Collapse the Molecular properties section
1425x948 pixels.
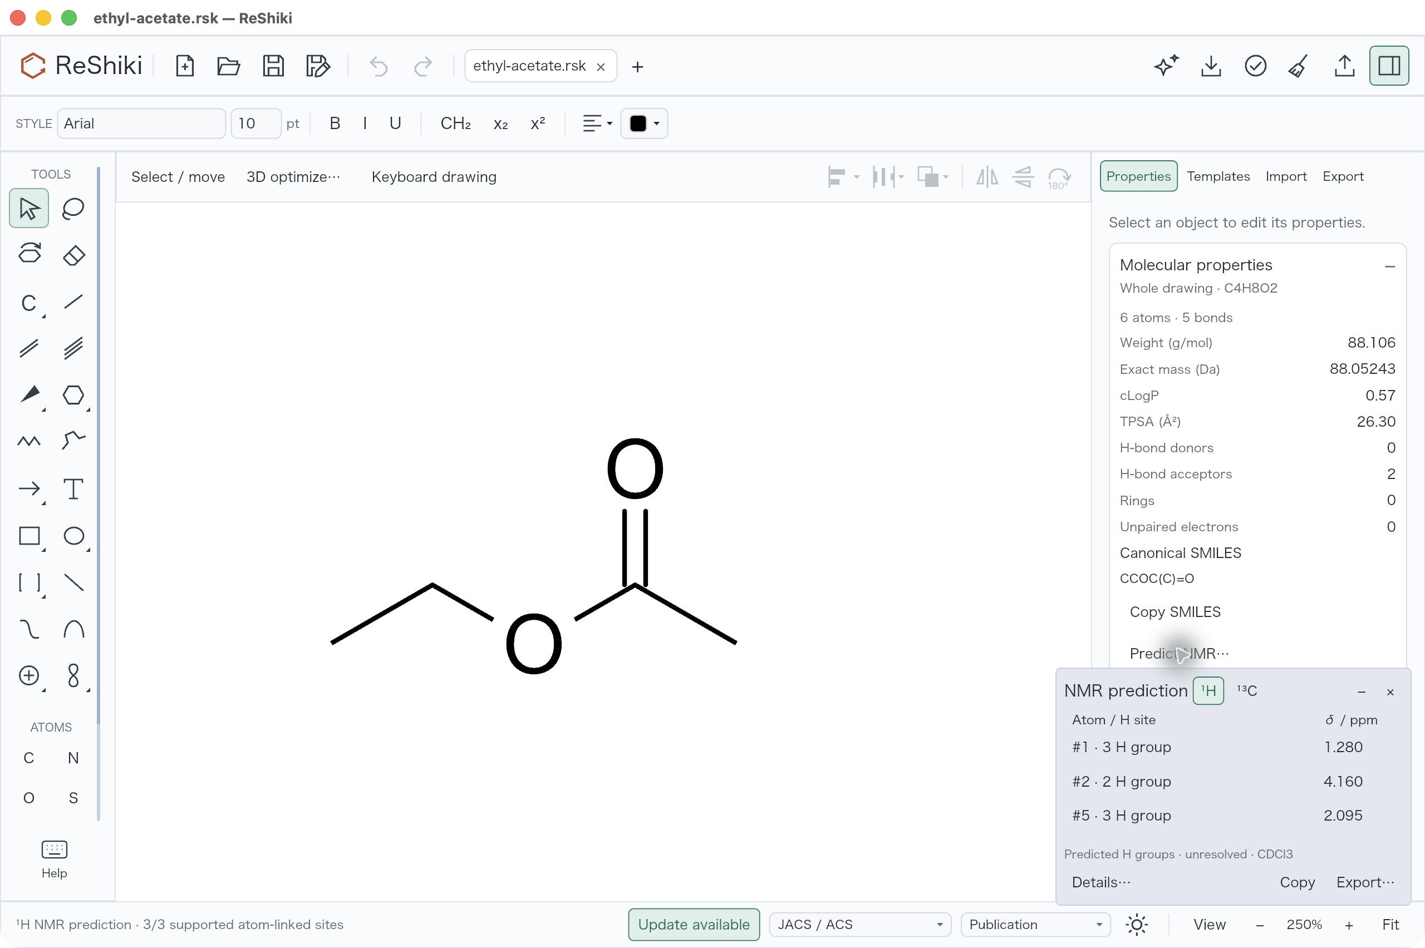[1389, 266]
